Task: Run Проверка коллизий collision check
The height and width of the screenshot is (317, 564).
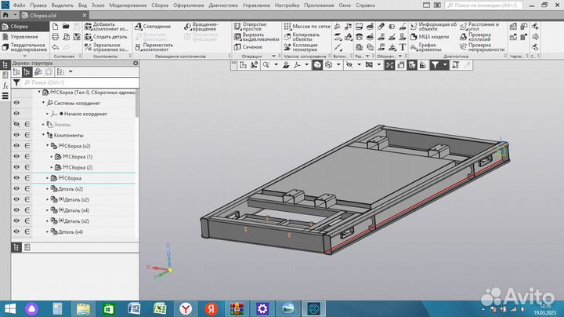Action: coord(475,37)
